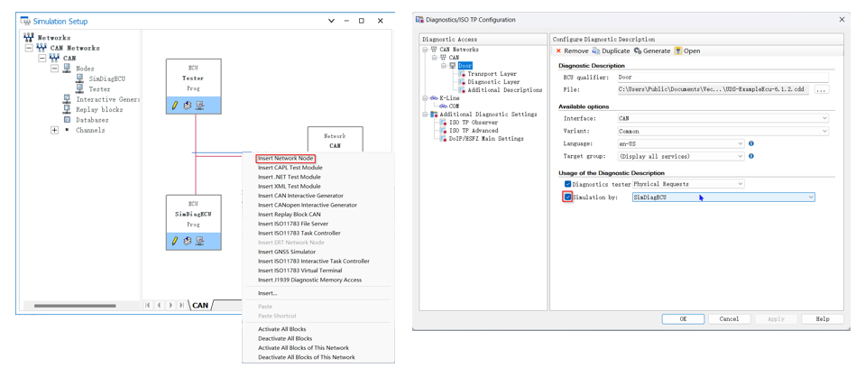865x377 pixels.
Task: Click the pencil edit icon on Tester node
Action: [175, 105]
